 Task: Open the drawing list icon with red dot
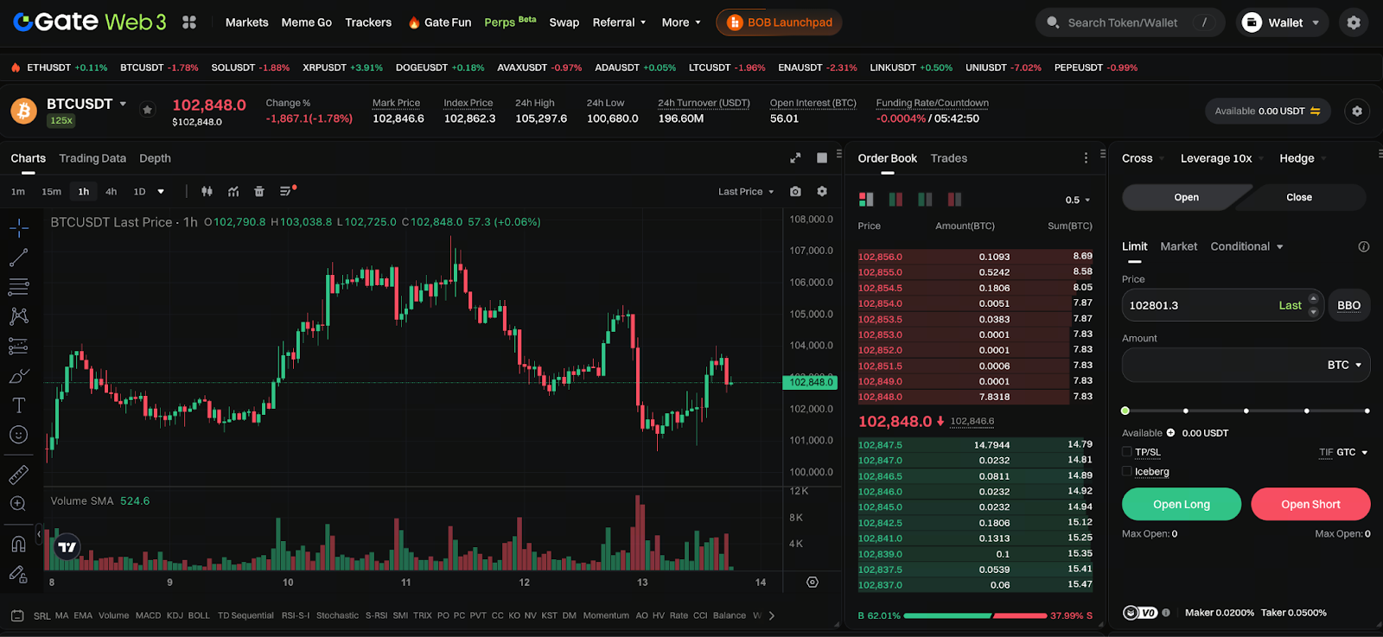tap(287, 191)
